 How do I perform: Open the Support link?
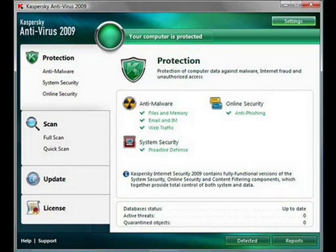47,241
